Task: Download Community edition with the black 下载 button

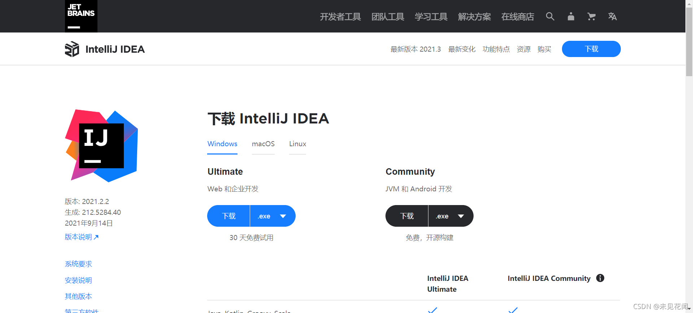Action: [x=407, y=216]
